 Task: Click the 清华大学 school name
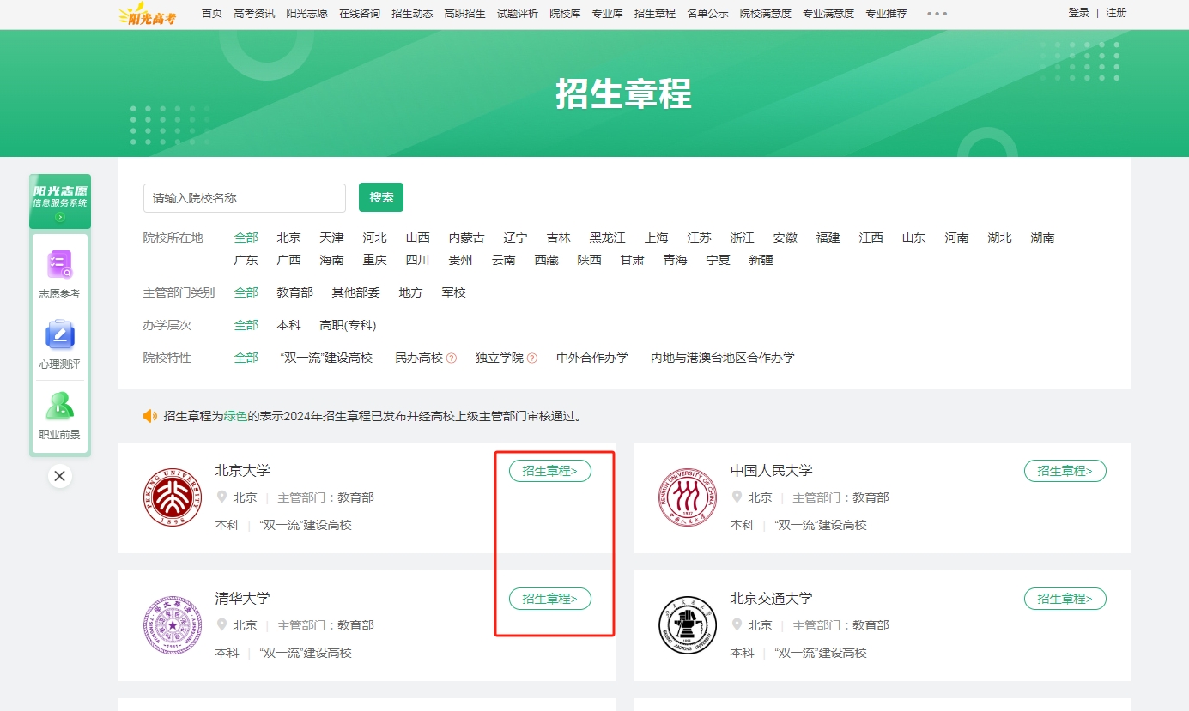coord(243,598)
